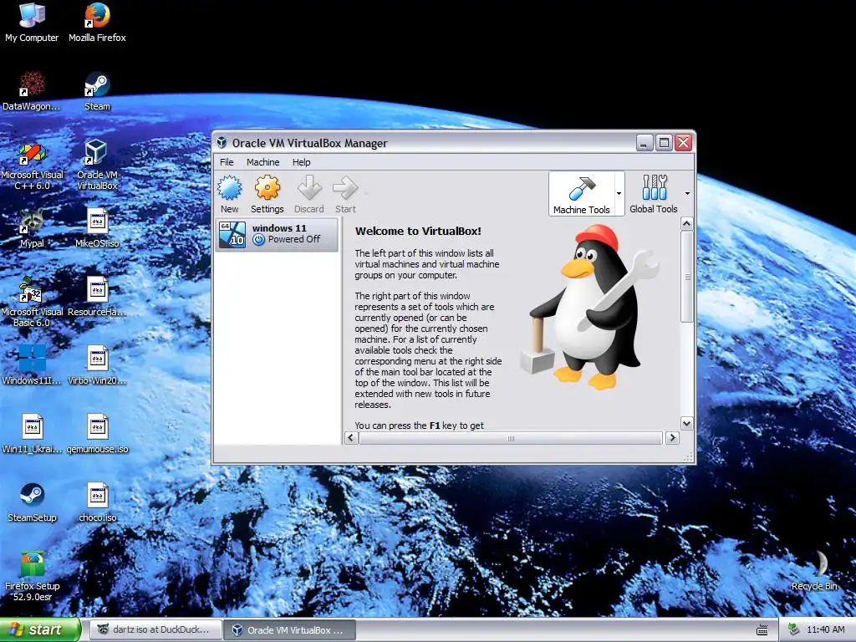Select the Machine Tools hammer icon
The image size is (856, 642).
point(582,189)
